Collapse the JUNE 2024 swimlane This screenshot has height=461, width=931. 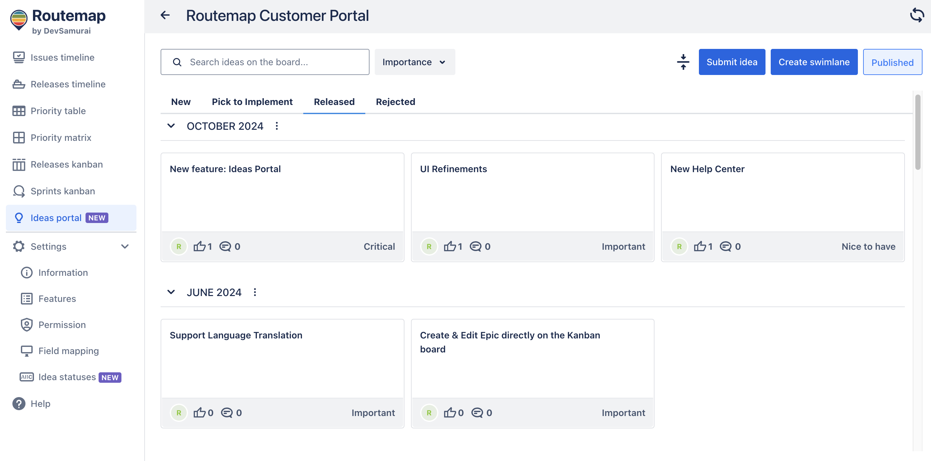pos(171,292)
